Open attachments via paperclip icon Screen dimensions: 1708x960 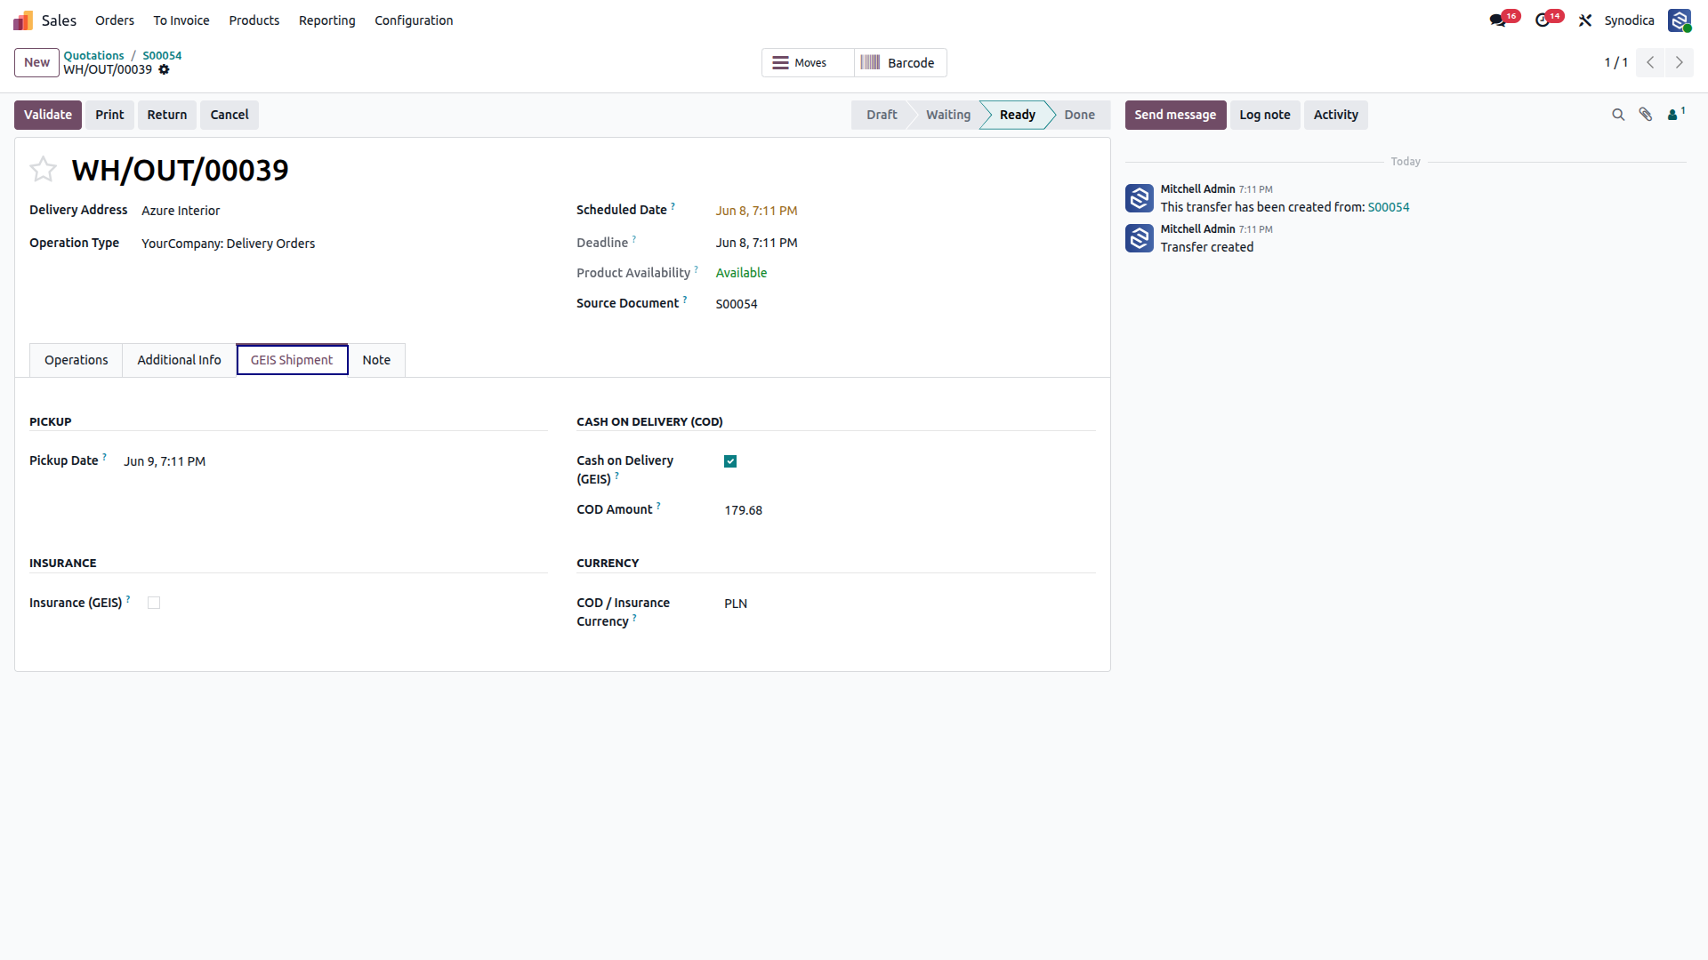click(1646, 115)
